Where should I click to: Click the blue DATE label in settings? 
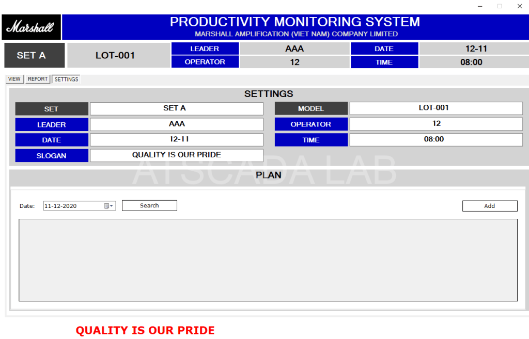52,140
